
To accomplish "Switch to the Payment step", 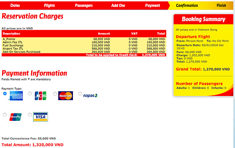I will (153, 6).
